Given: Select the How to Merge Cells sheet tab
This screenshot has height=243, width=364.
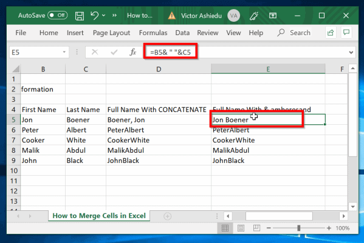Looking at the screenshot, I should pos(99,216).
